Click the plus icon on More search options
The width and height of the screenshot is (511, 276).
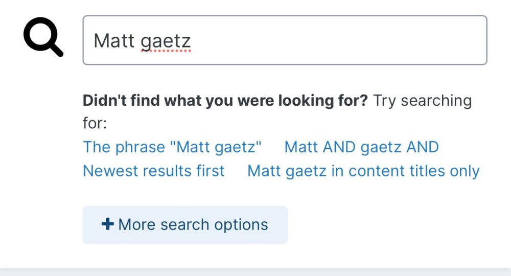[x=107, y=224]
